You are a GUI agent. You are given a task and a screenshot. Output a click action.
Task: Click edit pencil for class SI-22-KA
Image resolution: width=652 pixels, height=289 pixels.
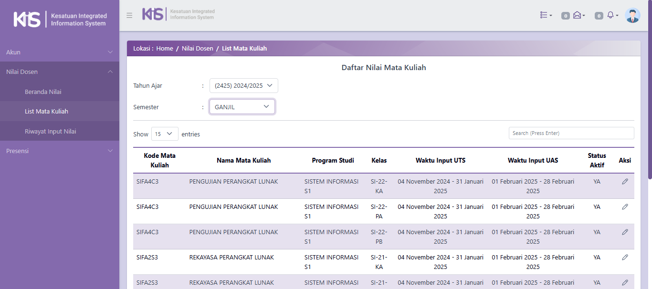625,182
